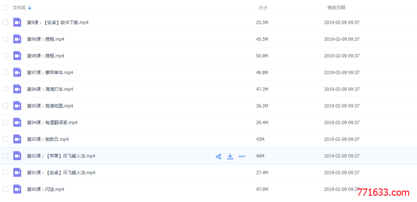Image resolution: width=417 pixels, height=202 pixels.
Task: Open file 第92课:【苹果】讯飞输入法.mp4
Action: point(61,156)
